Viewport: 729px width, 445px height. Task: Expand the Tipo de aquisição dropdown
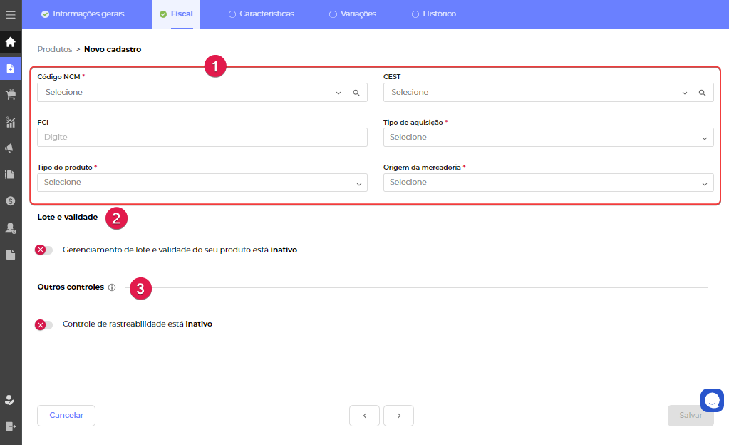click(x=548, y=138)
